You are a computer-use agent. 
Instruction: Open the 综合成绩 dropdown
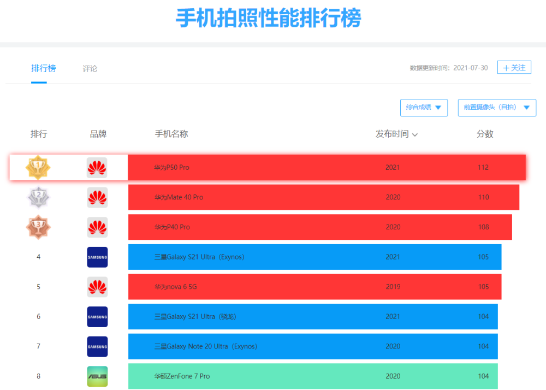tap(424, 108)
